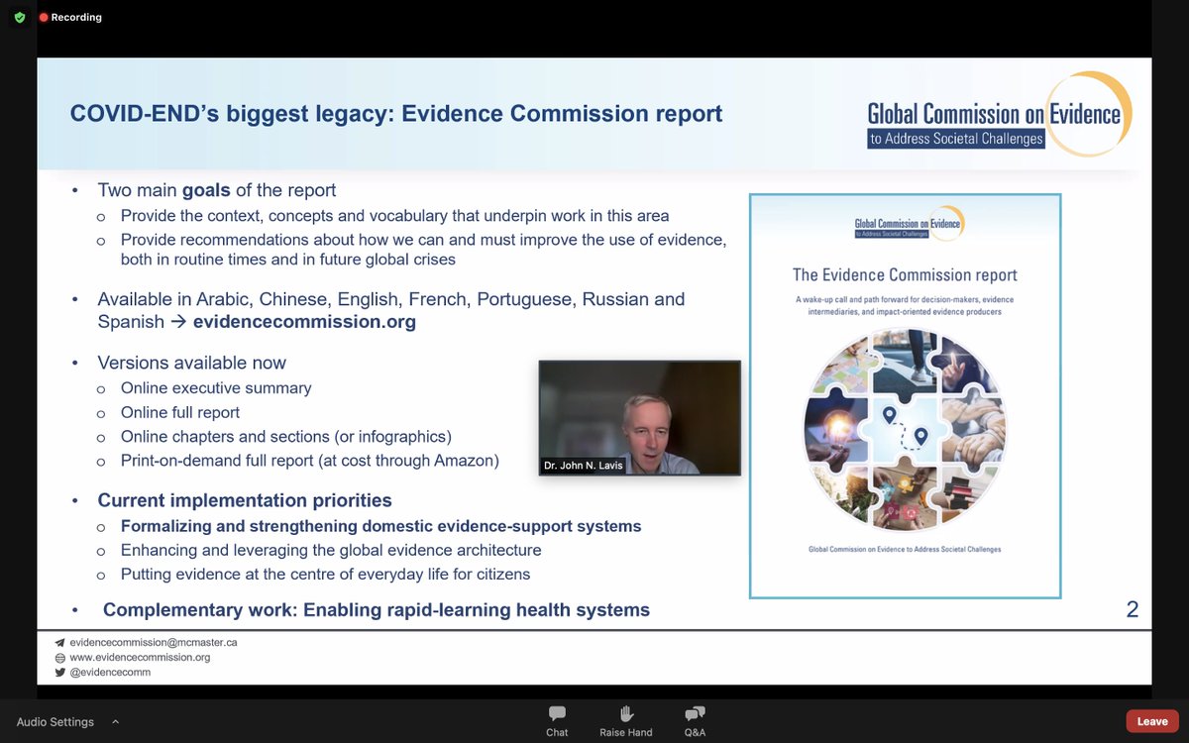Click 'Two main goals of the report' bullet
The width and height of the screenshot is (1189, 743).
click(217, 190)
